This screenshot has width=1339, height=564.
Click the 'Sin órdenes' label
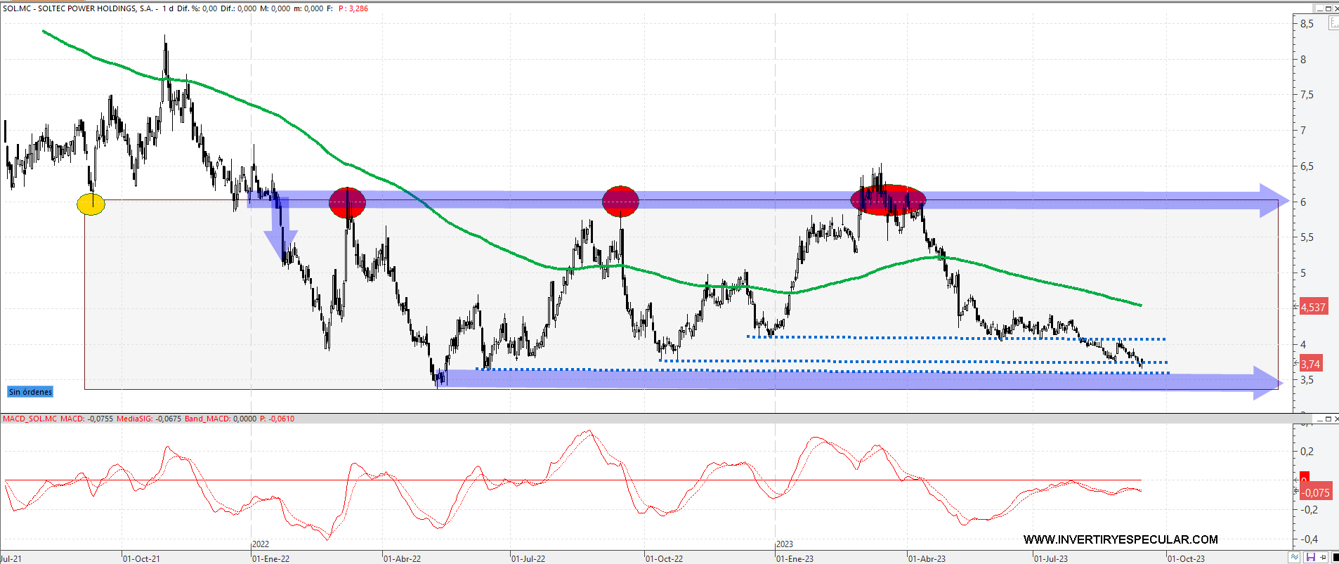tap(30, 392)
